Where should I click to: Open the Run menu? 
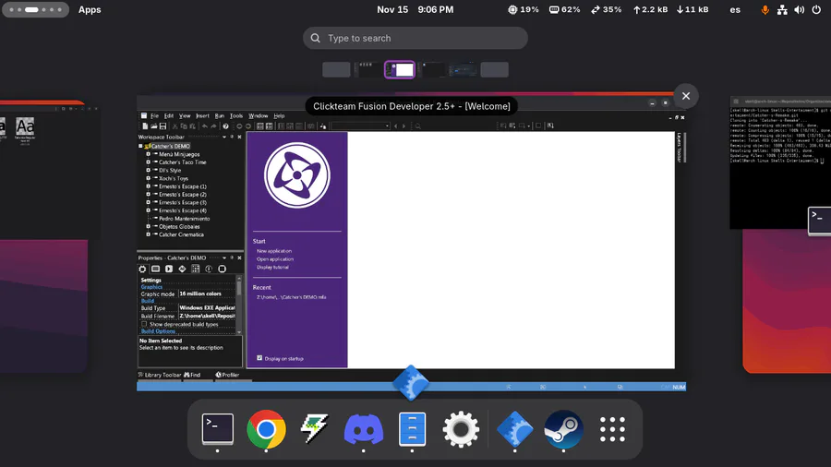tap(220, 116)
